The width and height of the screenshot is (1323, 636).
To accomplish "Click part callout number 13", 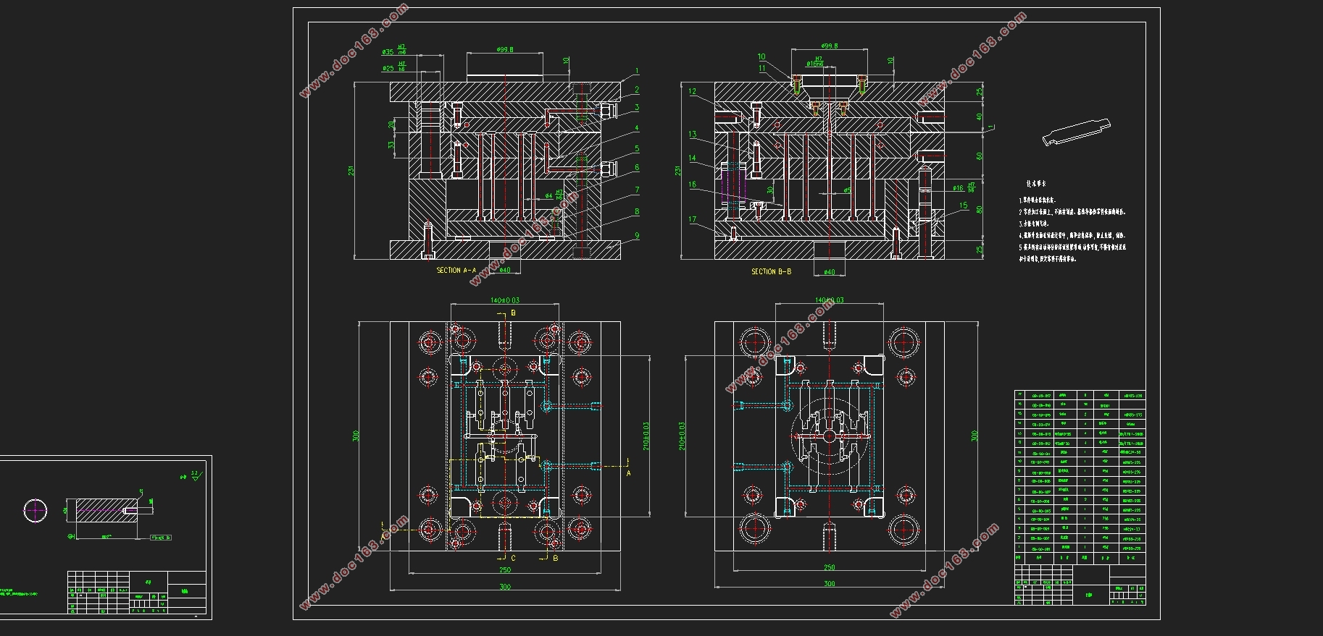I will click(692, 135).
